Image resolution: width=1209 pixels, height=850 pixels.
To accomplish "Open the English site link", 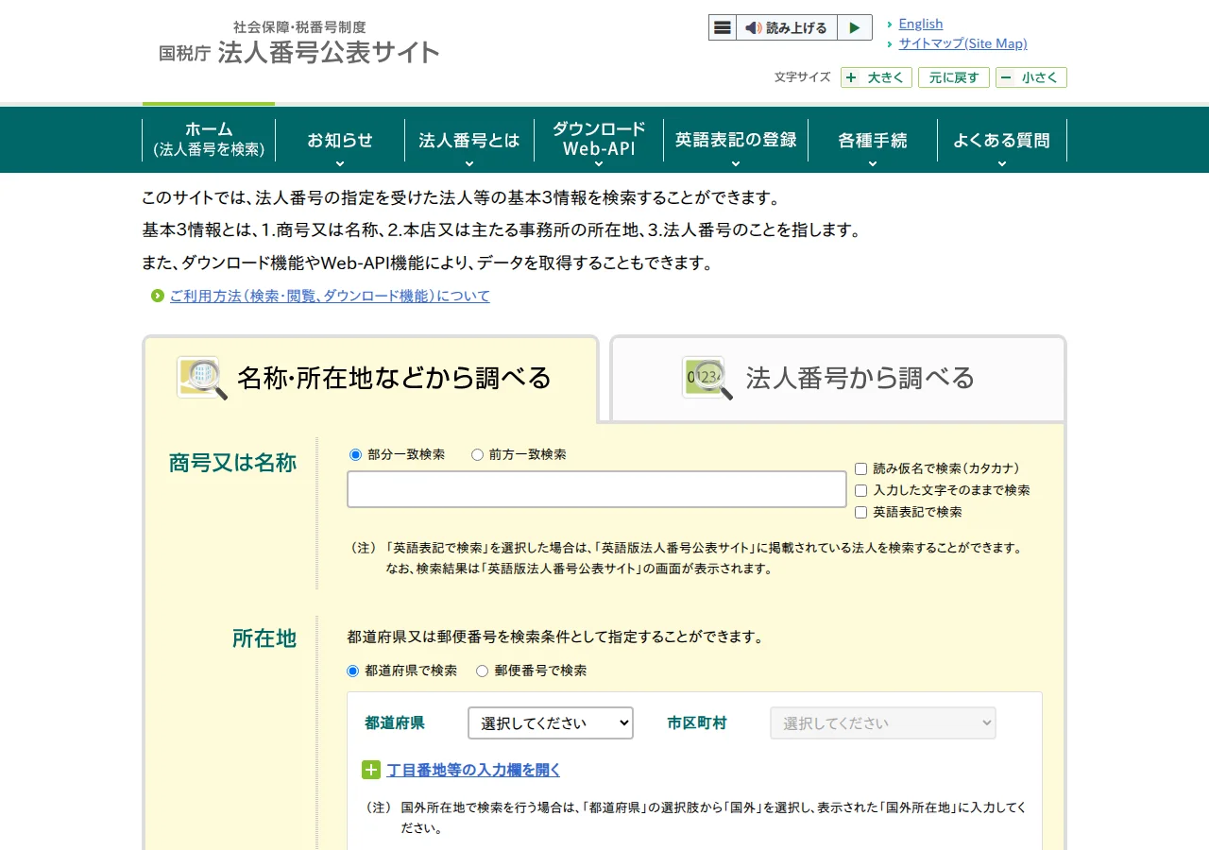I will [921, 24].
